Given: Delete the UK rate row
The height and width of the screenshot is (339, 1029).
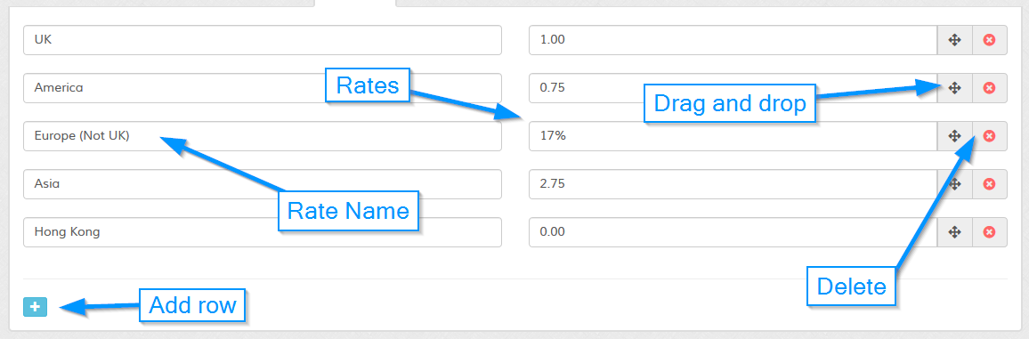Looking at the screenshot, I should (990, 40).
